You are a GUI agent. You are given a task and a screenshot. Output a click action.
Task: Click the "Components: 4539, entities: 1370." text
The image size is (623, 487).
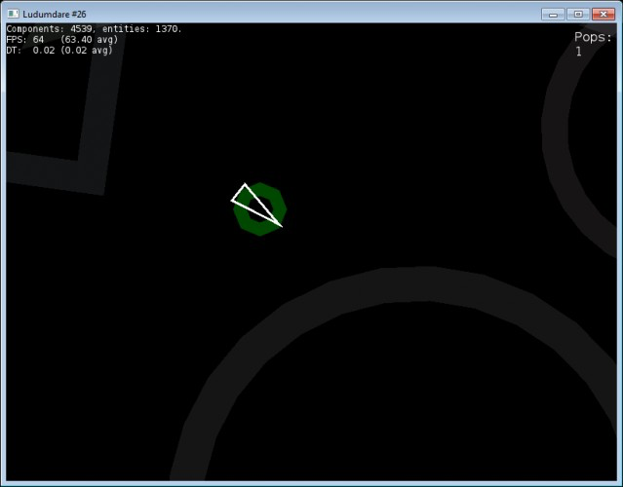94,29
